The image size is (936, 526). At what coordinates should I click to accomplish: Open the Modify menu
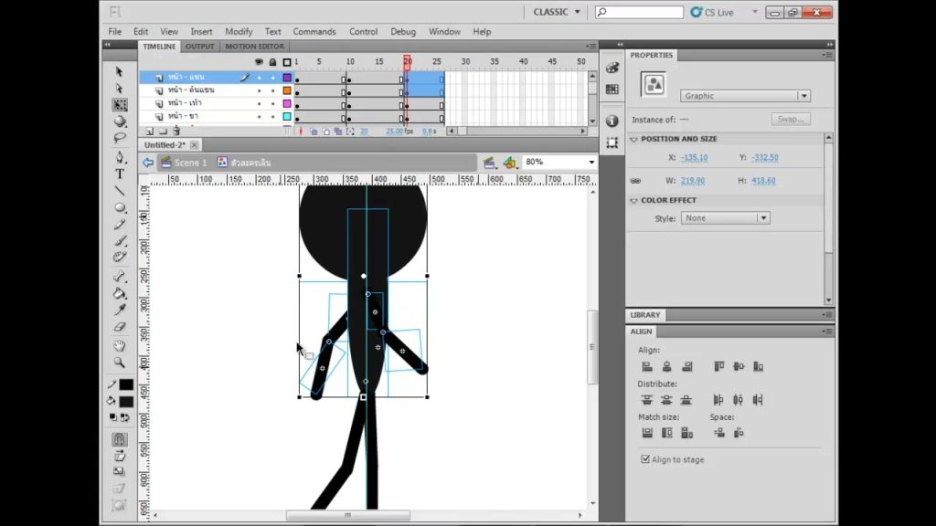click(x=239, y=32)
